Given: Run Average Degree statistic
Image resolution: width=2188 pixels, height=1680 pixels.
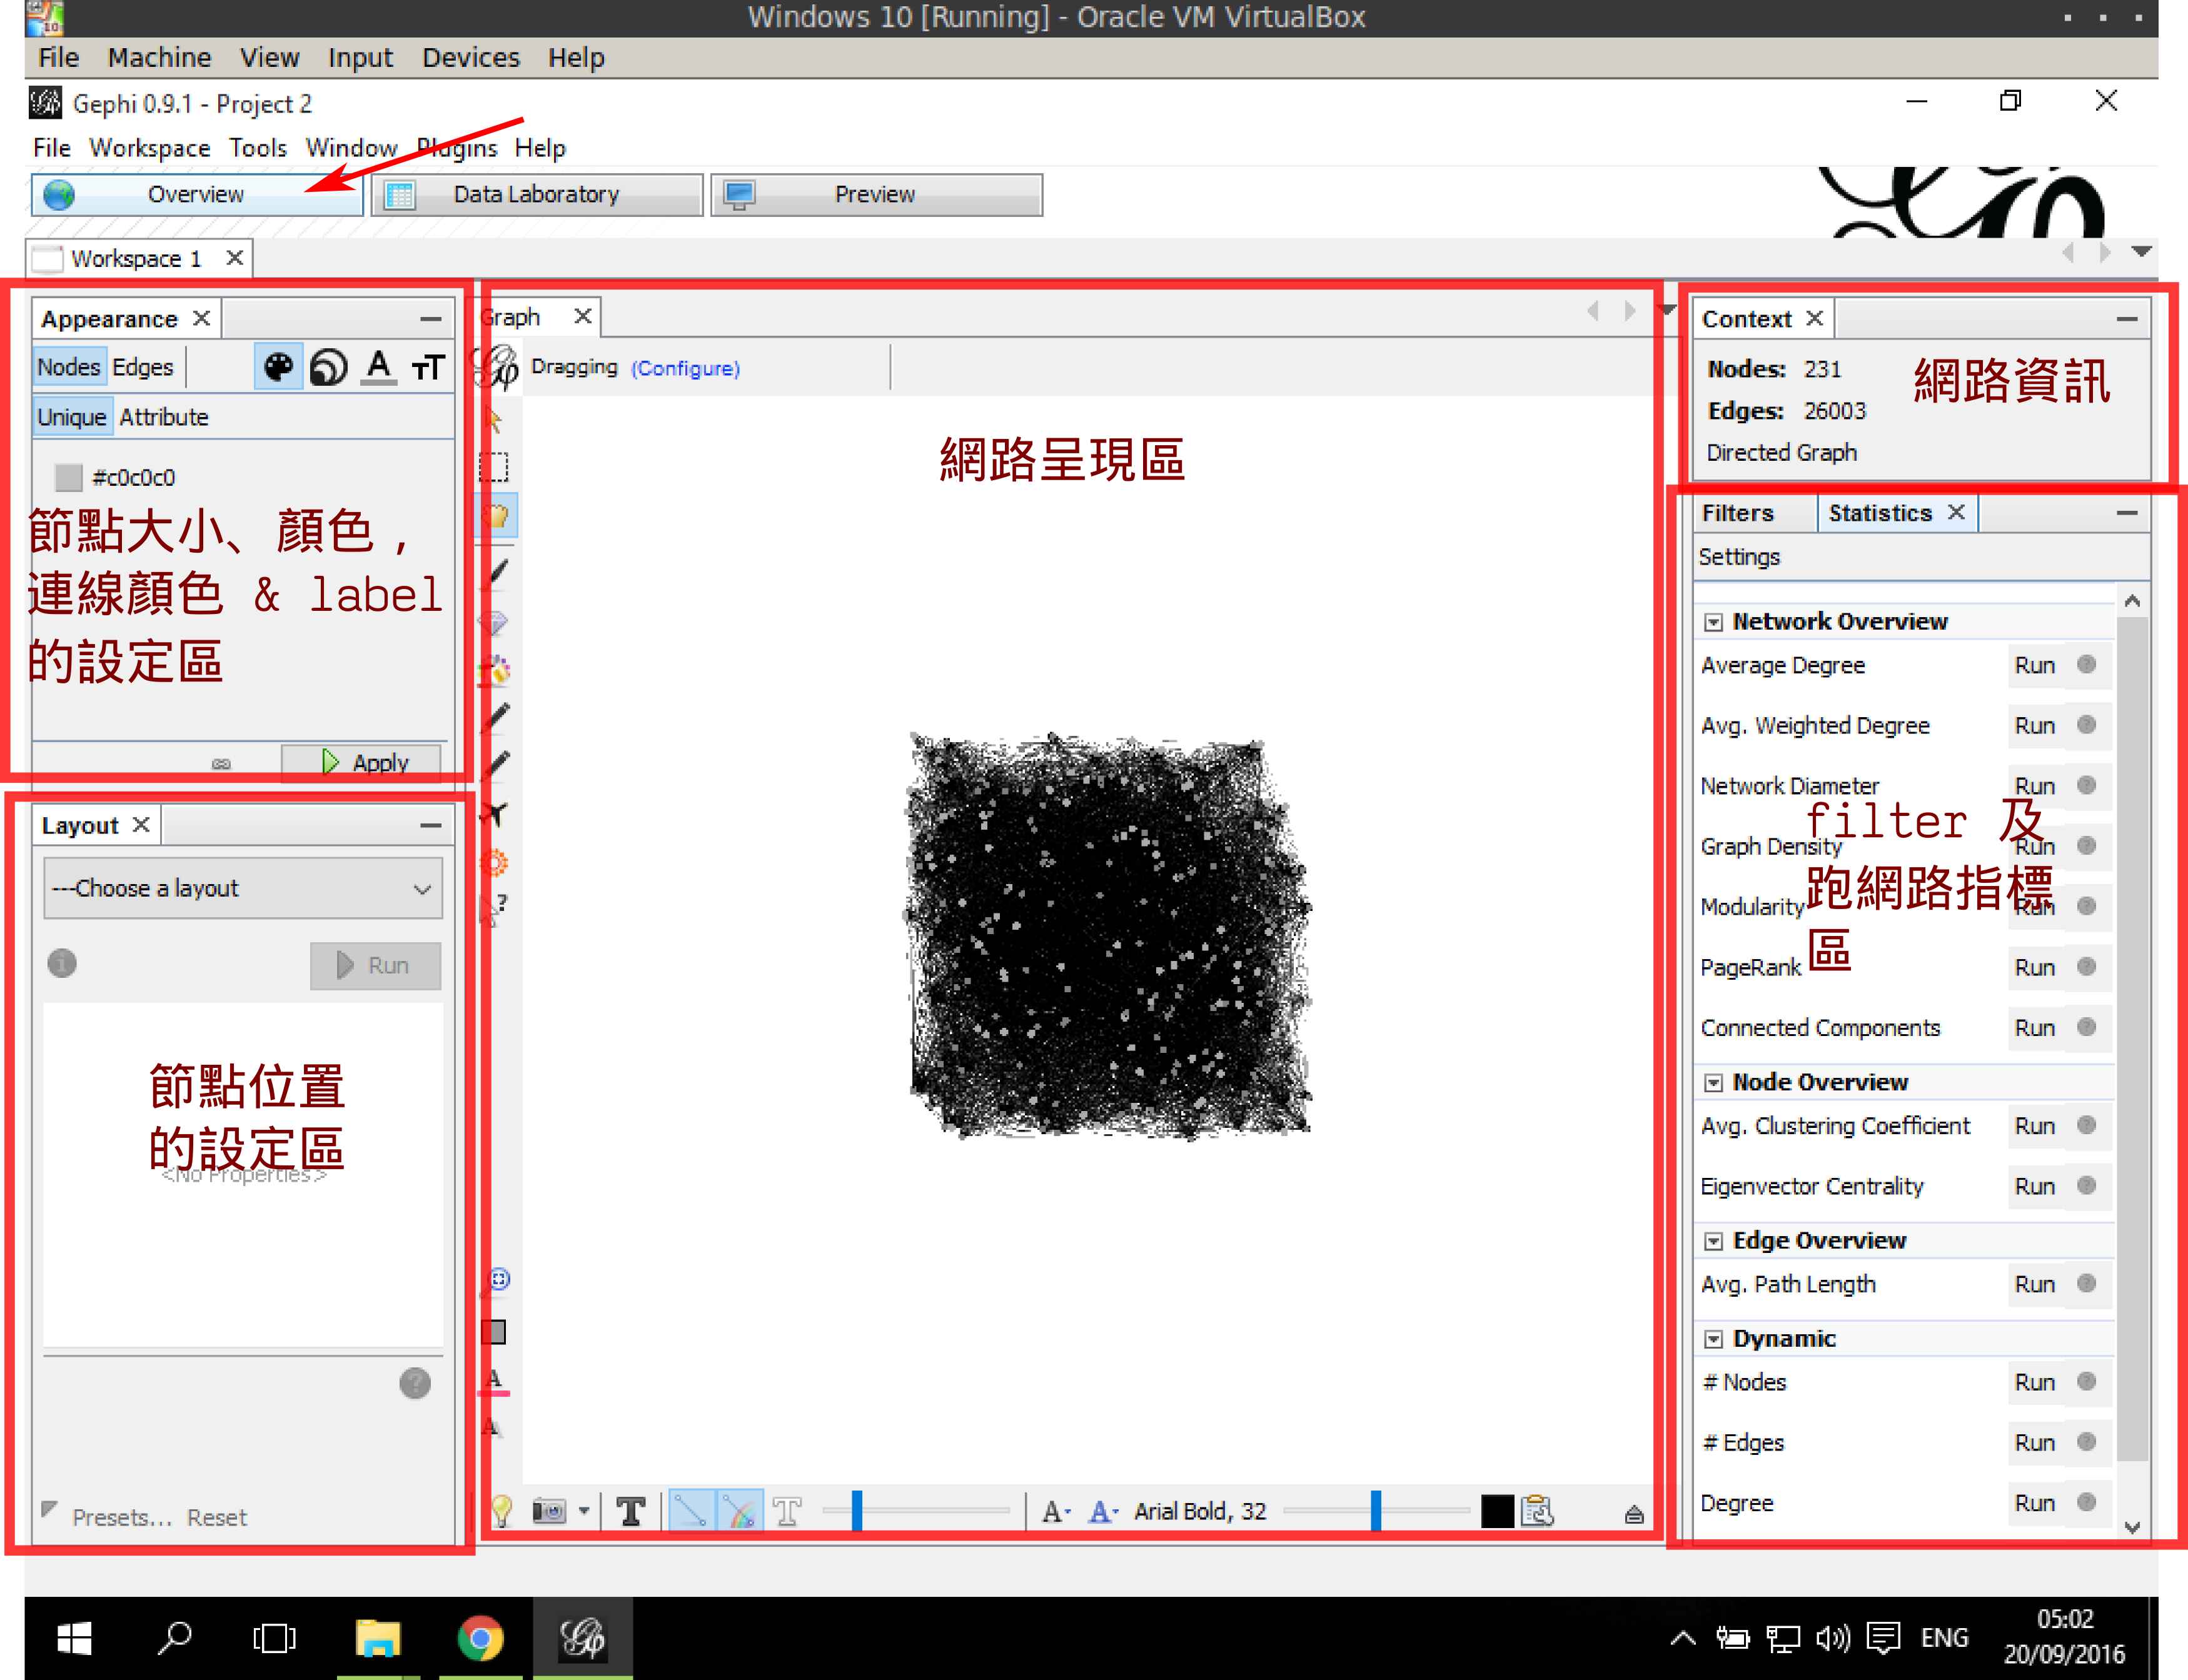Looking at the screenshot, I should [2034, 665].
